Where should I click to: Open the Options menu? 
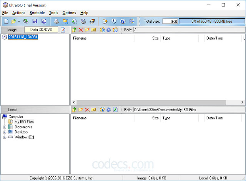[69, 13]
